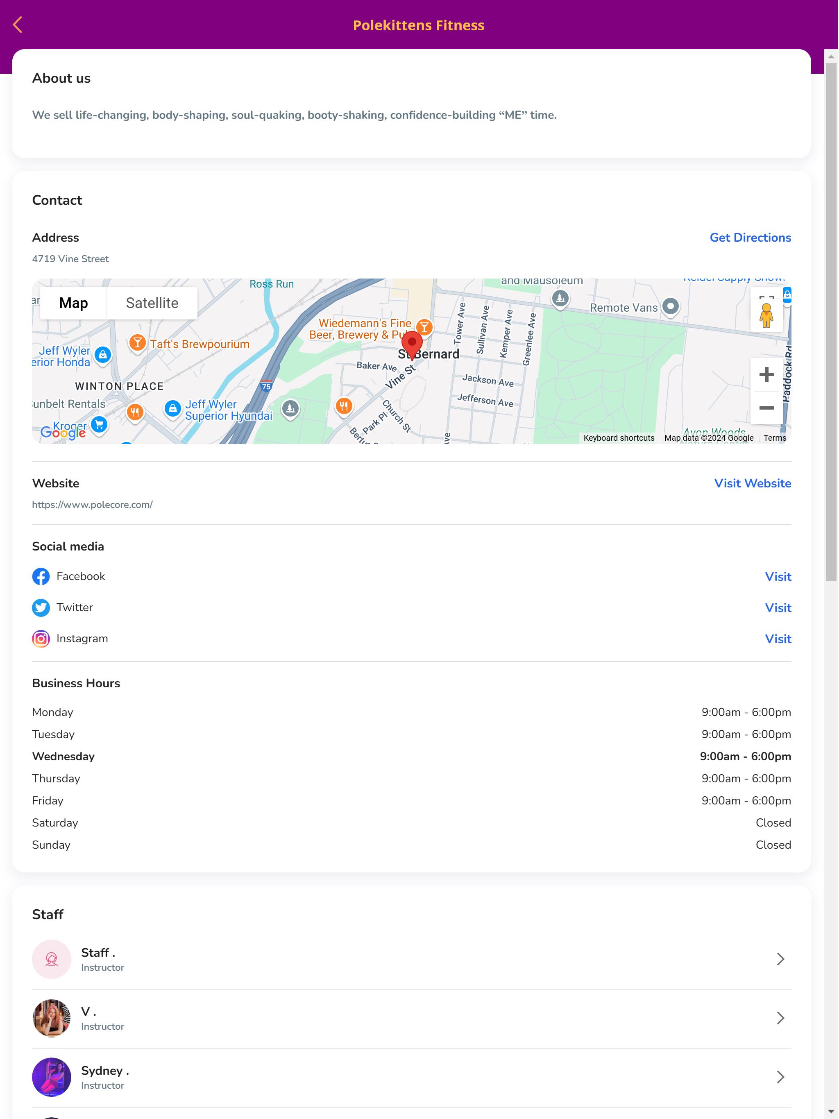This screenshot has height=1119, width=839.
Task: Open Staff . instructor details chevron
Action: coord(780,959)
